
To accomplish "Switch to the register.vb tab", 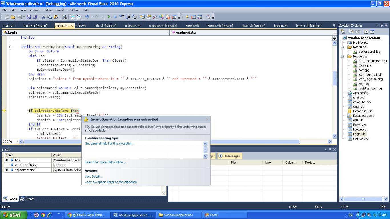I will (x=132, y=26).
